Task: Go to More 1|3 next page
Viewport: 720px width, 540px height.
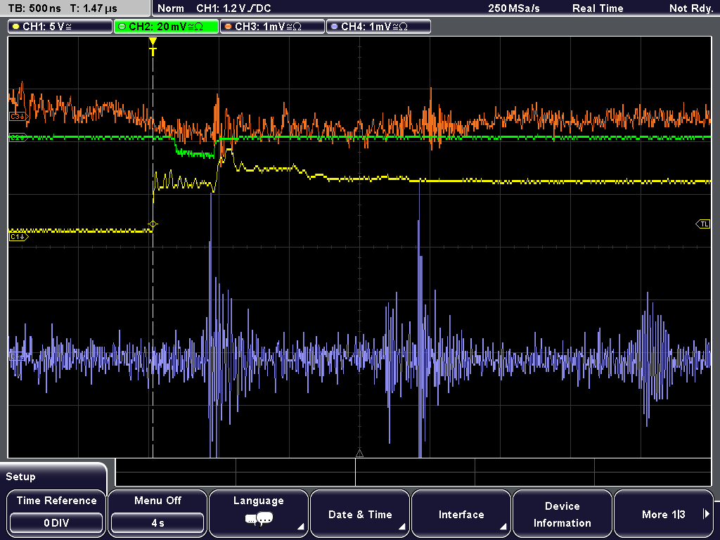Action: tap(664, 513)
